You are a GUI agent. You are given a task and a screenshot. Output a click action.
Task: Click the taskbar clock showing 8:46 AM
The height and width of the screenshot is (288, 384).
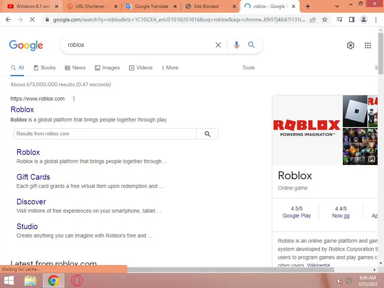(x=367, y=281)
